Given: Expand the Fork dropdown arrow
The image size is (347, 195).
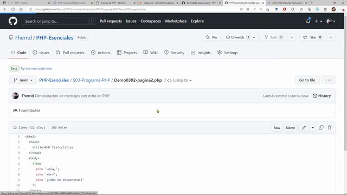Looking at the screenshot, I should pyautogui.click(x=292, y=37).
